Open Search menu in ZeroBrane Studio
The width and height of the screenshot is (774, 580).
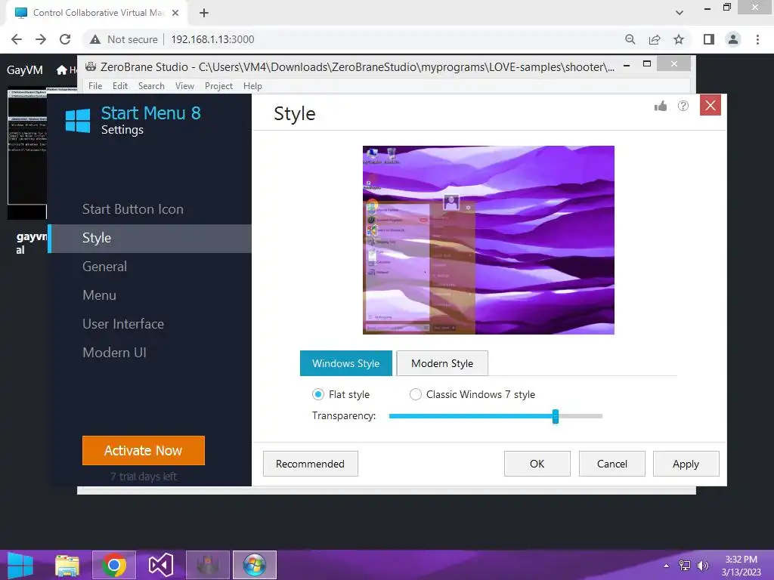(x=151, y=86)
